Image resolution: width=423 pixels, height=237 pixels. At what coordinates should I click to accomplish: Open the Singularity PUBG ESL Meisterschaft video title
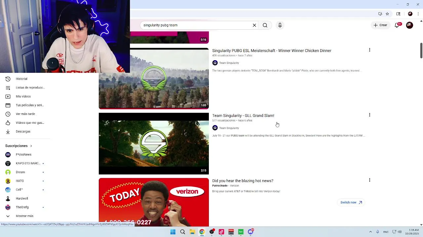272,51
